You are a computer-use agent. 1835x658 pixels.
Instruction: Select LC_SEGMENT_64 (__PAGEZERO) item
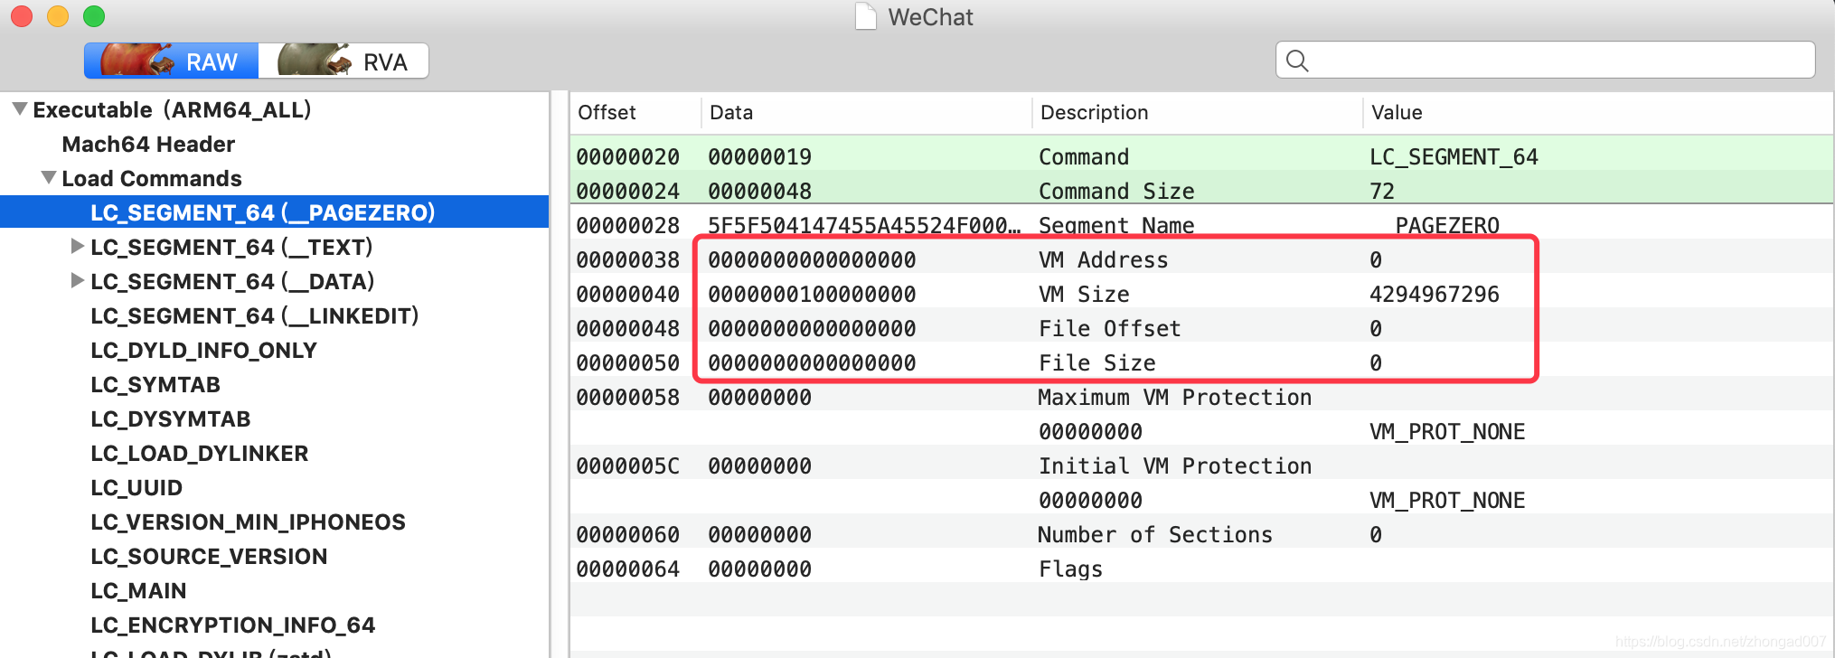(x=275, y=212)
